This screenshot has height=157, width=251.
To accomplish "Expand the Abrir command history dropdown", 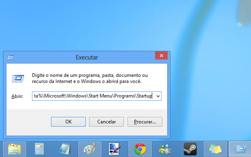I will pyautogui.click(x=158, y=96).
